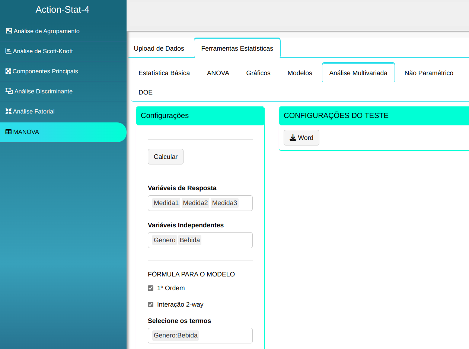This screenshot has height=349, width=469.
Task: Click the Componentes Principais icon
Action: (x=8, y=71)
